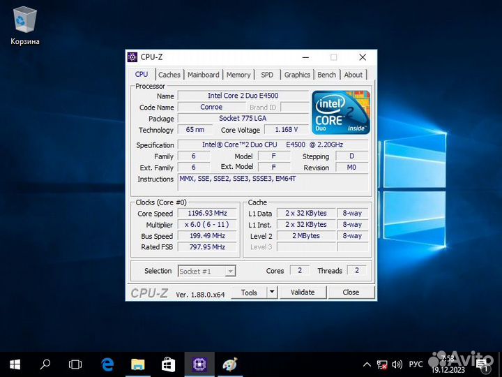Screen dimensions: 502x377
Task: Switch to the Bench tab
Action: tap(326, 75)
